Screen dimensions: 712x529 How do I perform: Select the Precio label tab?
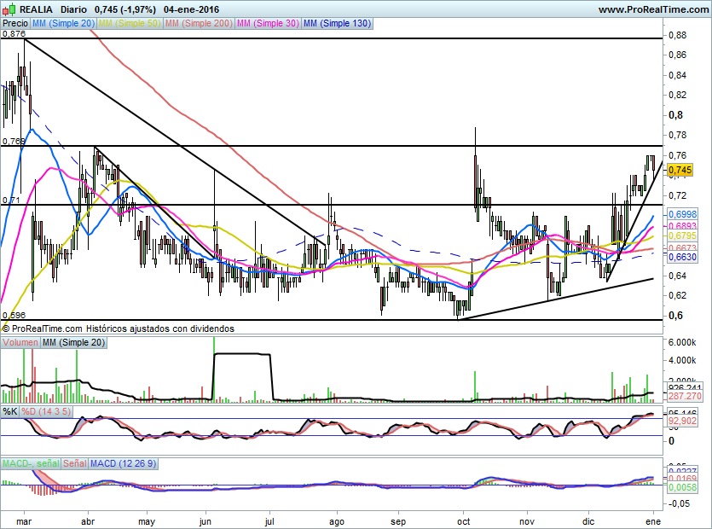(x=15, y=24)
